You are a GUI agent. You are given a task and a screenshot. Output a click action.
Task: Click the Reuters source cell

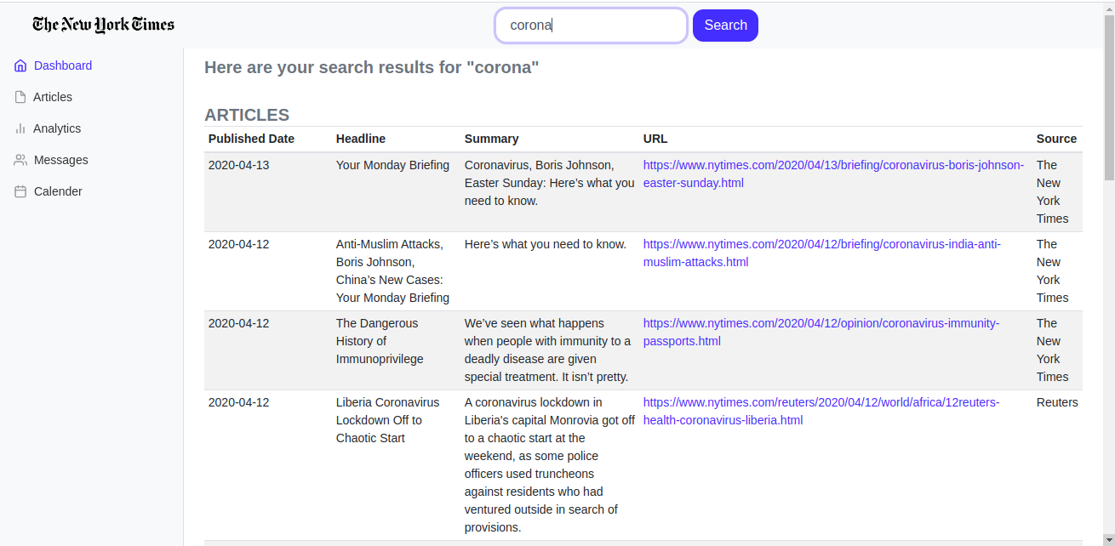tap(1057, 402)
